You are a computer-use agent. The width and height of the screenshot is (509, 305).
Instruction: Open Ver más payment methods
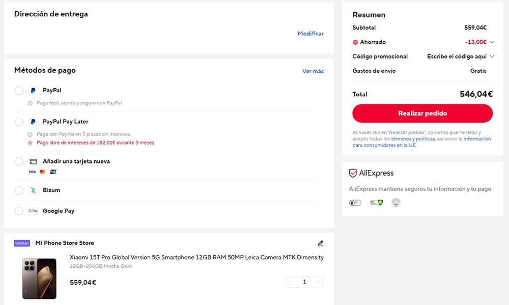pos(313,71)
